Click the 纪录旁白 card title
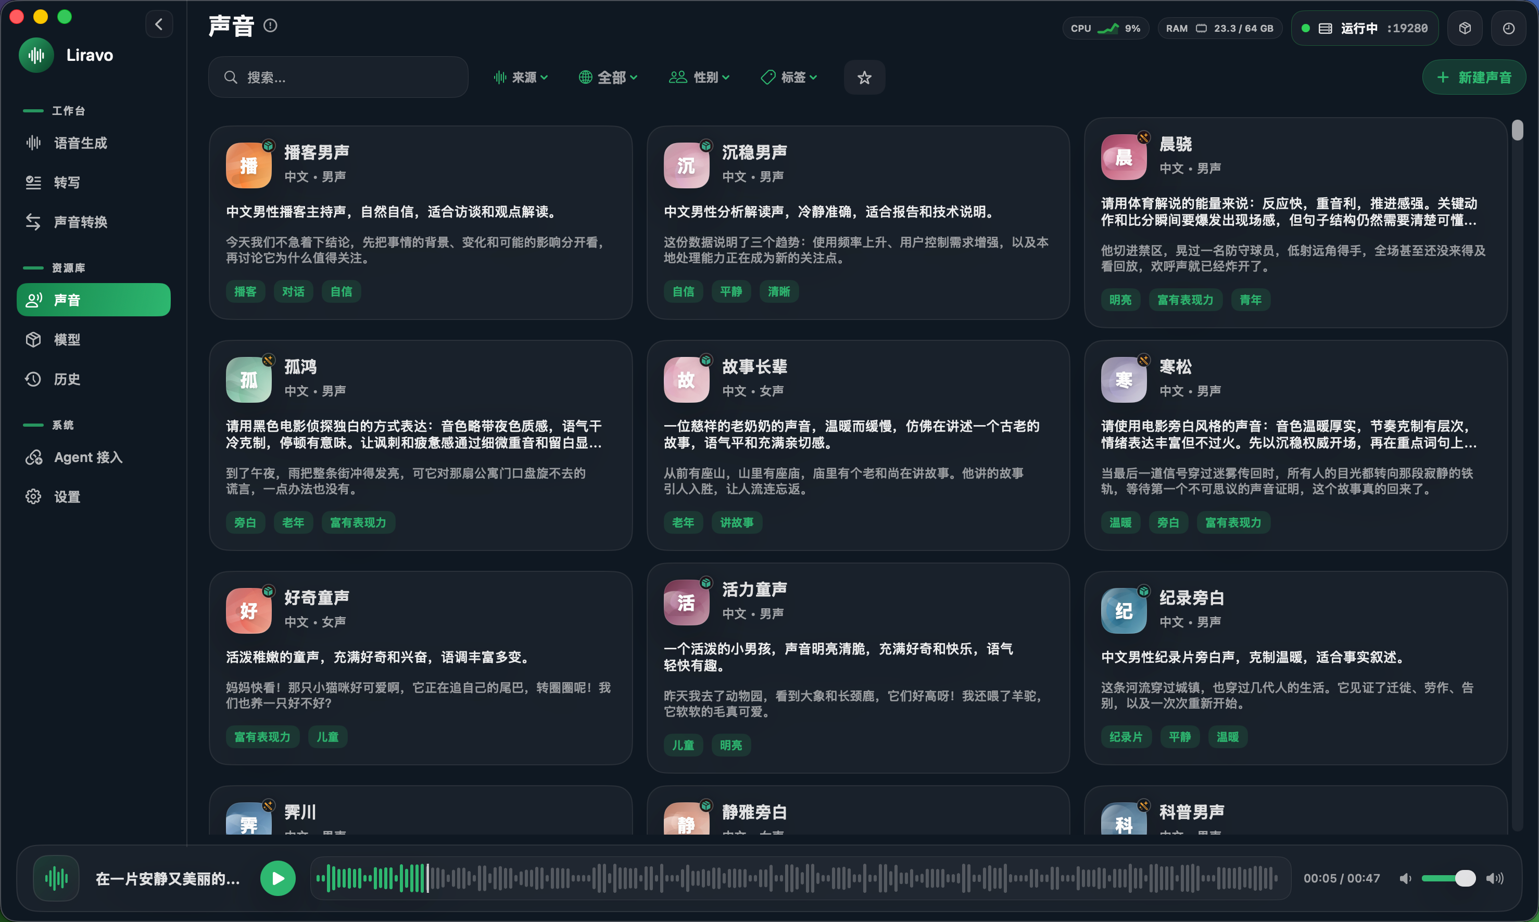1539x922 pixels. coord(1192,598)
